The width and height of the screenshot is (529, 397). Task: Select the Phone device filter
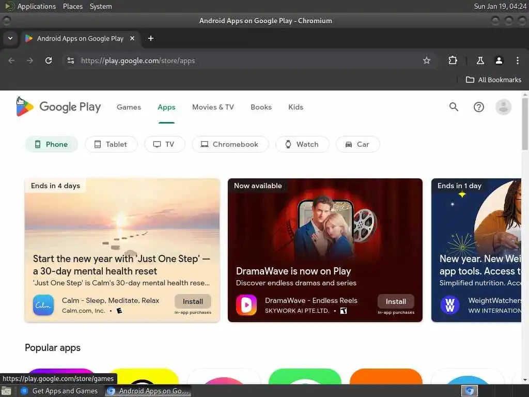point(52,144)
